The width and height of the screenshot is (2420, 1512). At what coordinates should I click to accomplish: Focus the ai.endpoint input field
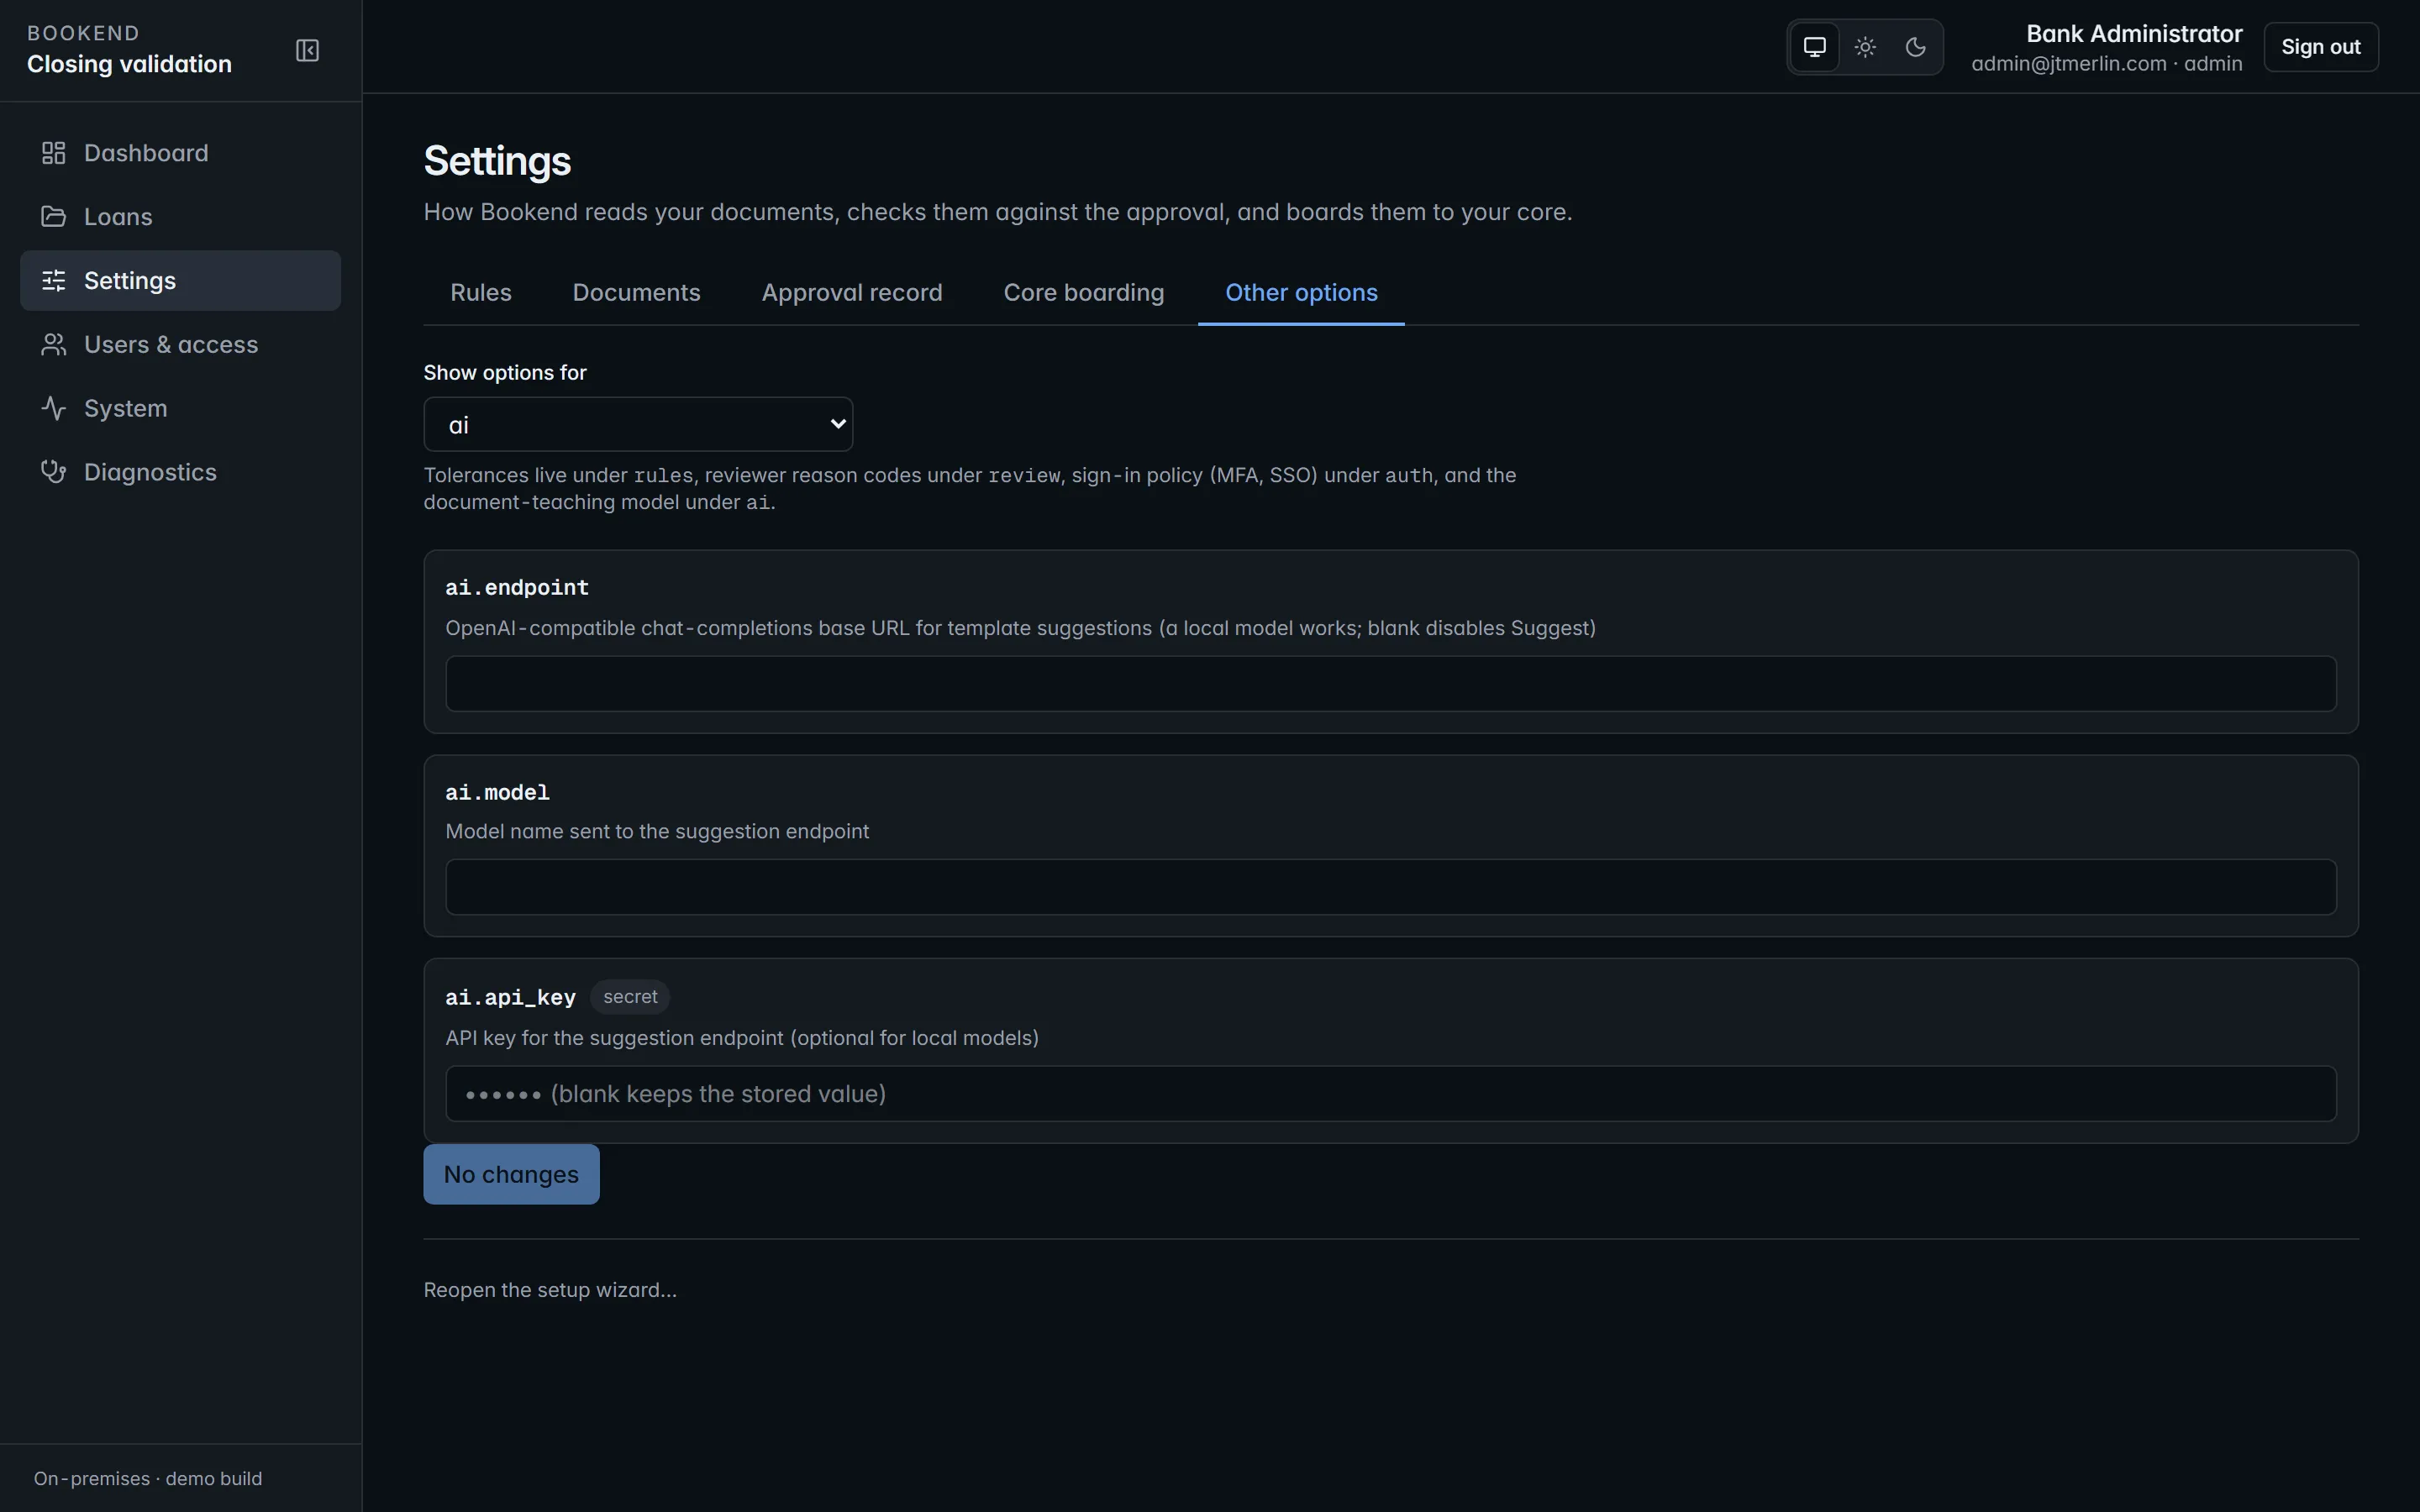pos(1390,684)
